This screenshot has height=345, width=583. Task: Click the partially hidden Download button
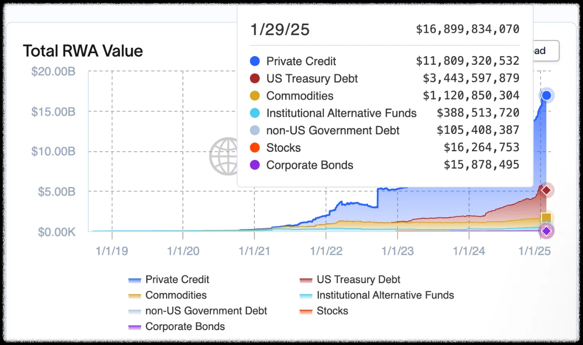point(545,51)
